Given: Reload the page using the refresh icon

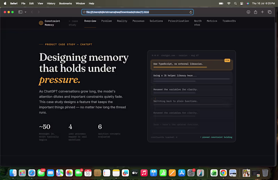Looking at the screenshot, I should (x=190, y=12).
